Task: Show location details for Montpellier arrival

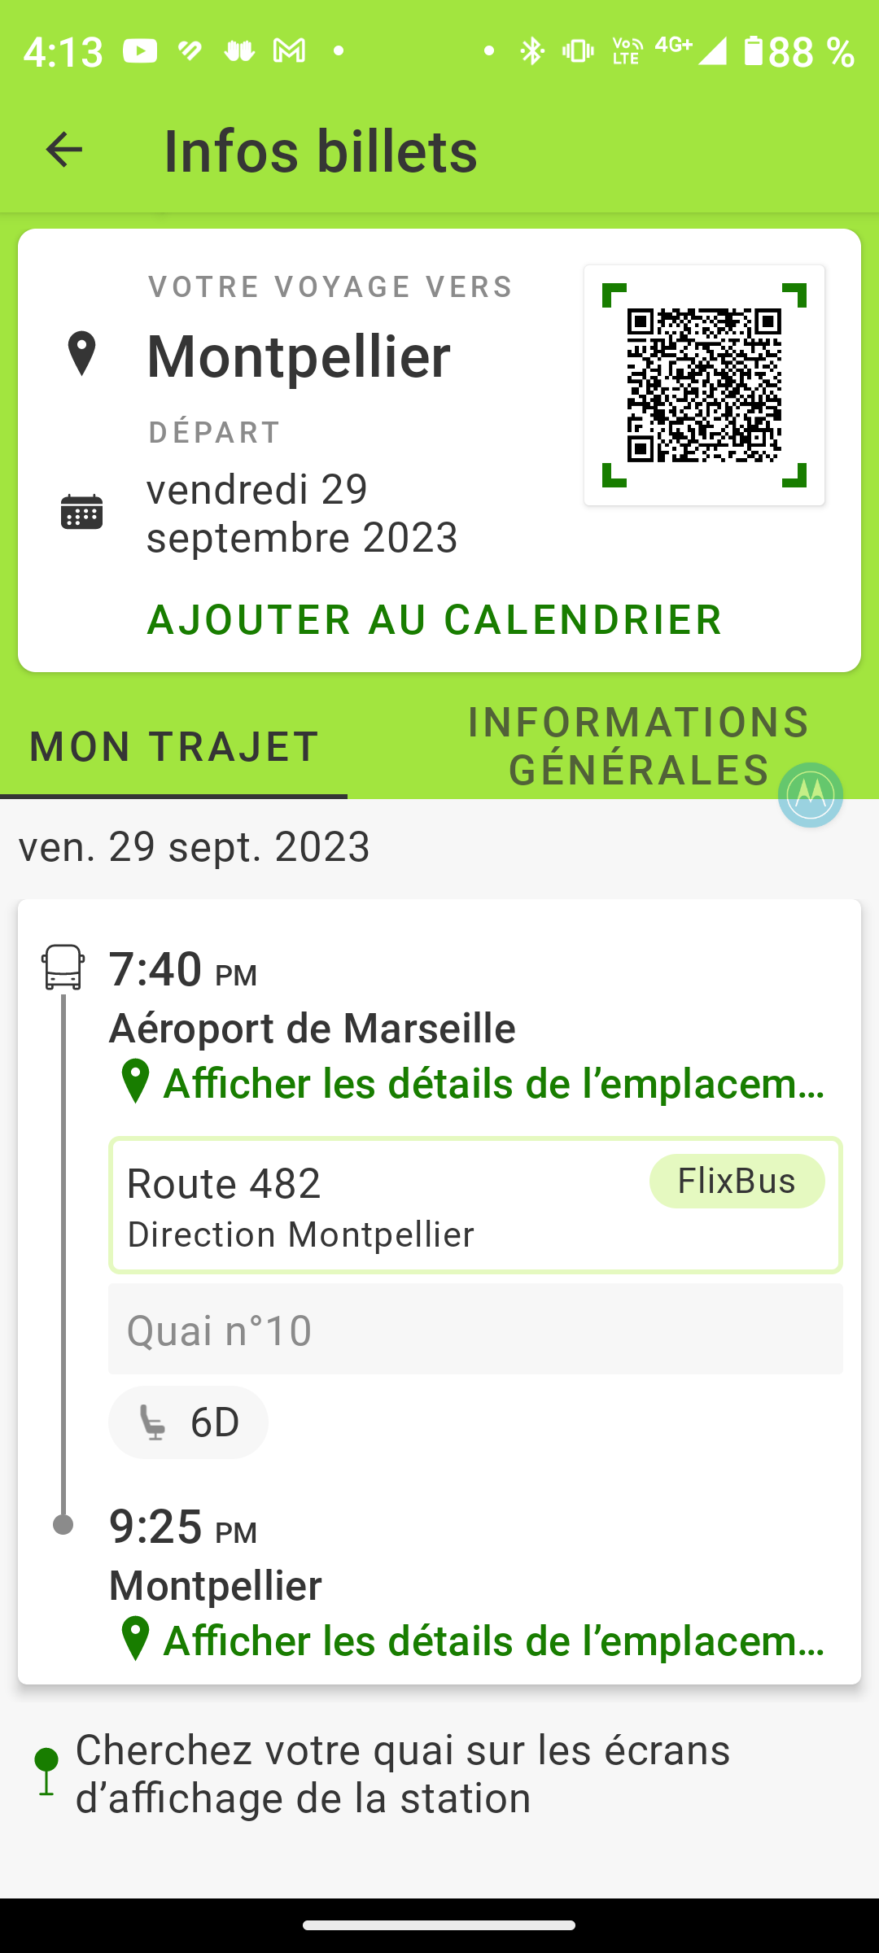Action: [x=472, y=1641]
